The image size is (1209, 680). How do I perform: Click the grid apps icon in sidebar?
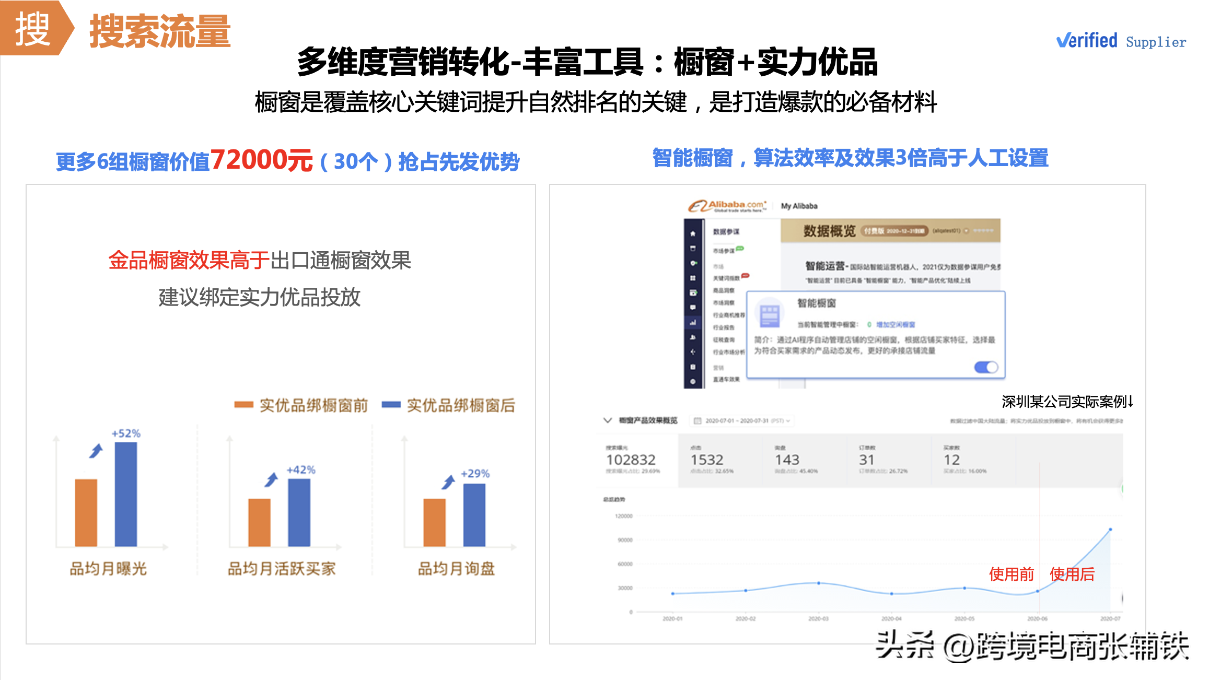tap(693, 278)
